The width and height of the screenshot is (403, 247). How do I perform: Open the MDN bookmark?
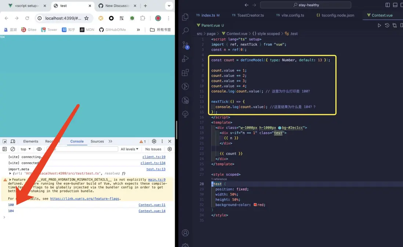87,30
